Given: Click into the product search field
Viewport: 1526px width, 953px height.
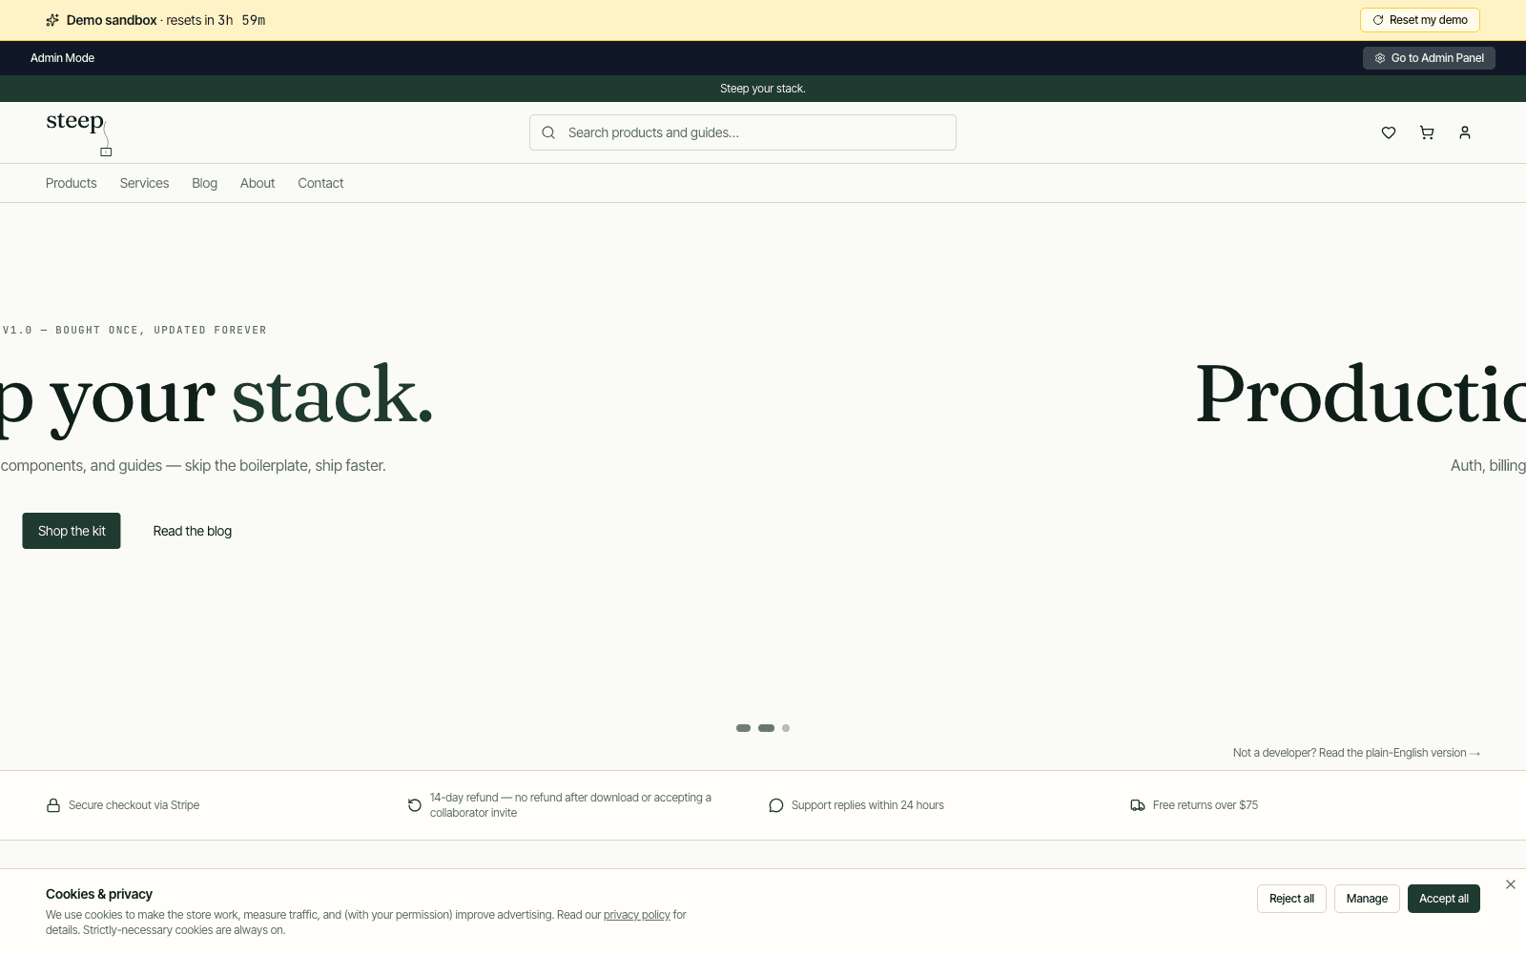Looking at the screenshot, I should (x=743, y=132).
